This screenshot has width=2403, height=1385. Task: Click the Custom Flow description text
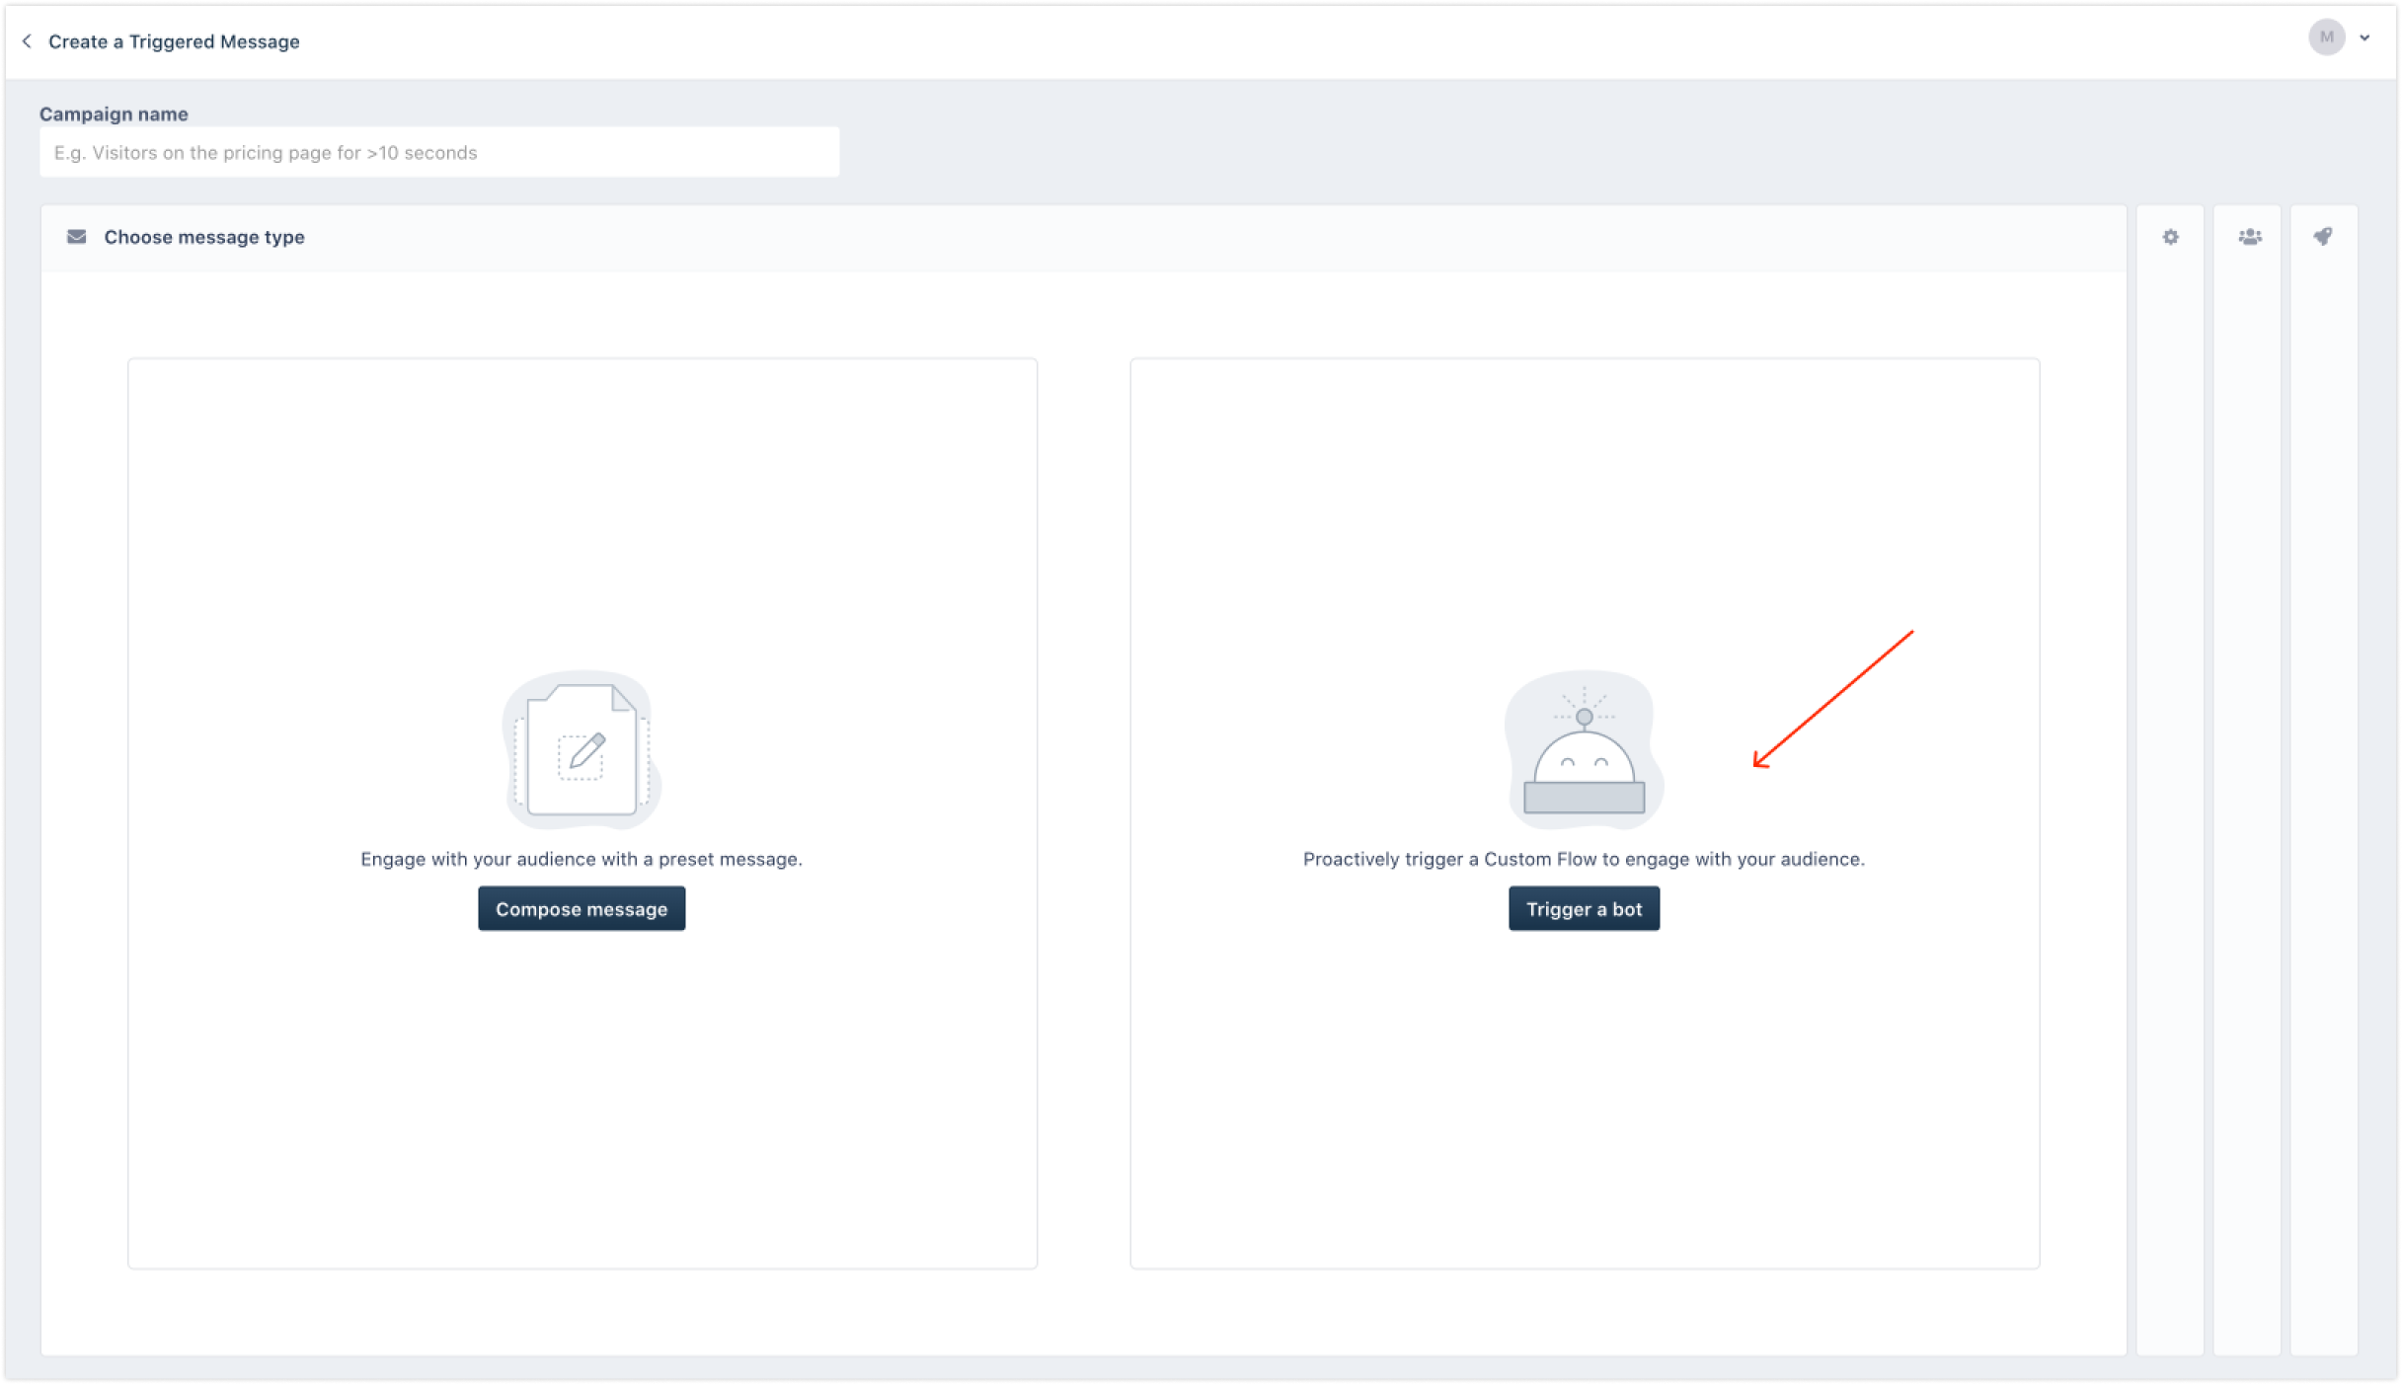pyautogui.click(x=1584, y=859)
